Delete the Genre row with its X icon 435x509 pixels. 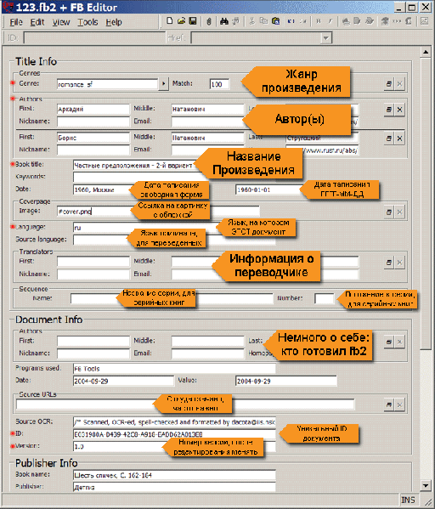tap(399, 84)
